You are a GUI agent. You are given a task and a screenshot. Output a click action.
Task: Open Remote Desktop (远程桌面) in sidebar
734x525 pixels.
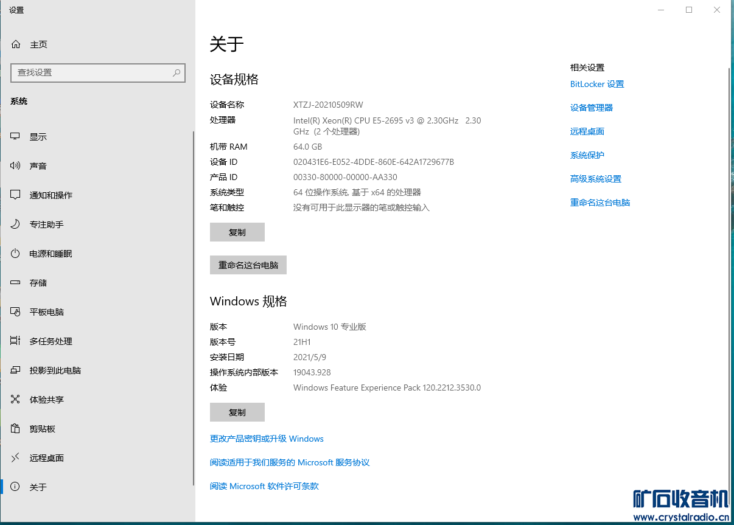tap(46, 458)
